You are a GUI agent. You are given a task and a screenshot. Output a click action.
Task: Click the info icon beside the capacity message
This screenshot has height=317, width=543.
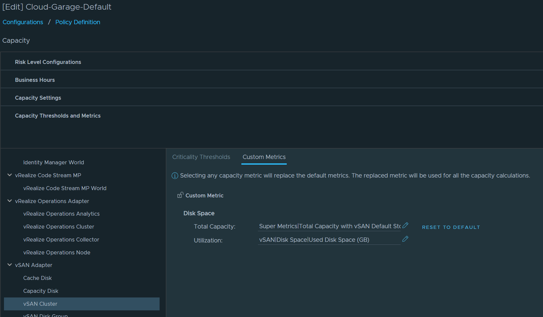pyautogui.click(x=175, y=176)
